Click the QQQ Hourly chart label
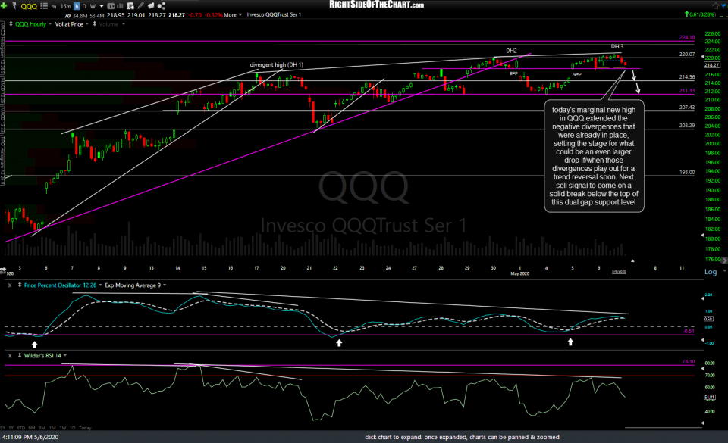 tap(30, 23)
